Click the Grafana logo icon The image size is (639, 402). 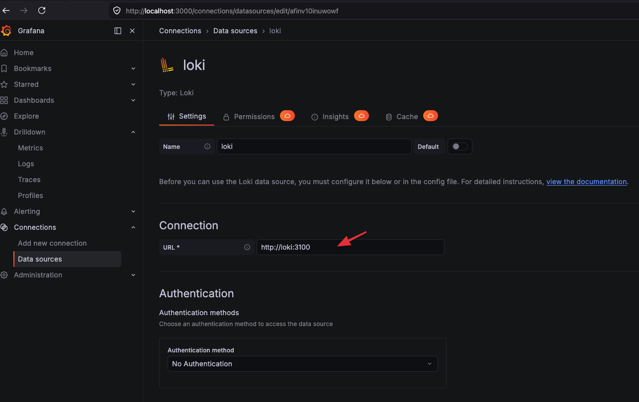tap(6, 31)
